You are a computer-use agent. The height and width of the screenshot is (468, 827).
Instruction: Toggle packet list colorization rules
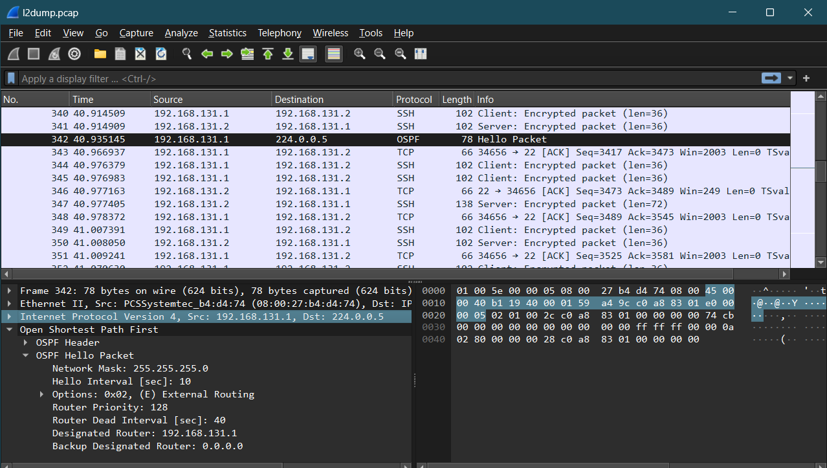tap(334, 54)
